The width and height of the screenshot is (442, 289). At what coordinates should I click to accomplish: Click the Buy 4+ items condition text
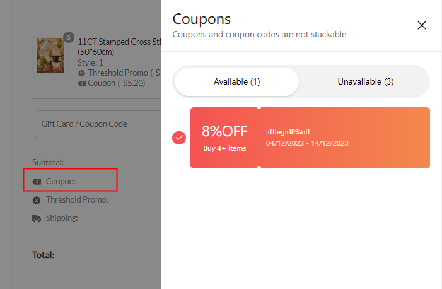tap(224, 148)
